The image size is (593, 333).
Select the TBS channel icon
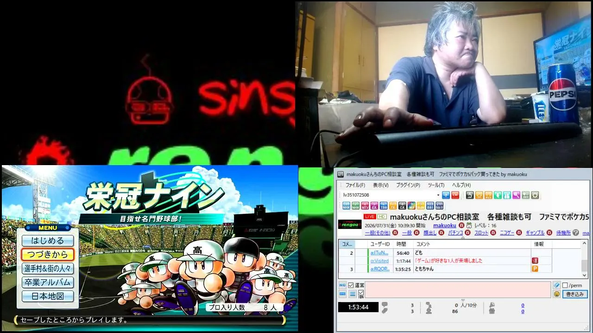[x=384, y=206]
